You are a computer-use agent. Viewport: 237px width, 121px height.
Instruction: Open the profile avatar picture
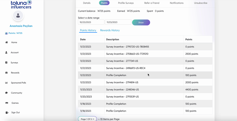coord(18,15)
